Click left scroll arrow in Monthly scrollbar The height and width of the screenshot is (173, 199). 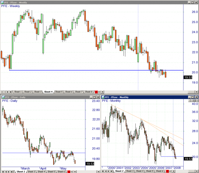coord(173,171)
